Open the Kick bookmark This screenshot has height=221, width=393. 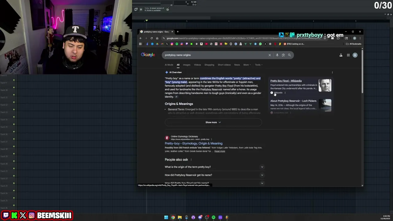[x=192, y=44]
